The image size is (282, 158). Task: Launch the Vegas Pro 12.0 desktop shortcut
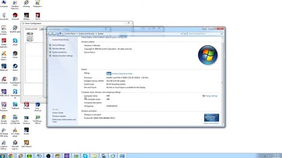click(15, 119)
